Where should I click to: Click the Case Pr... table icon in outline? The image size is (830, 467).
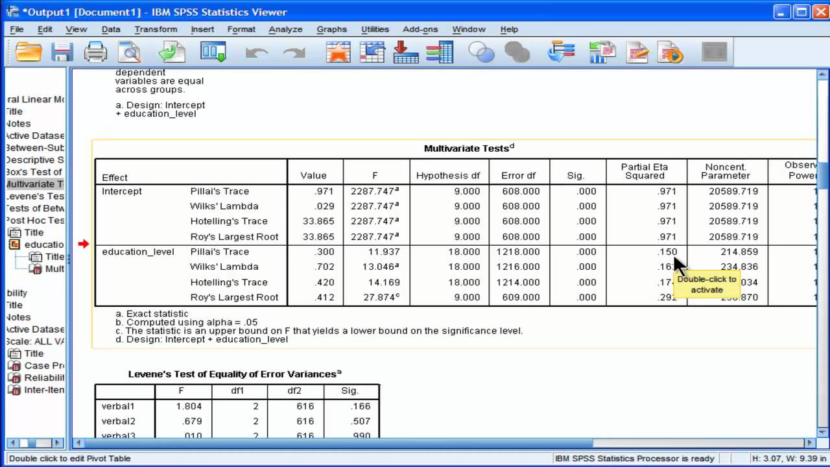[x=14, y=366]
